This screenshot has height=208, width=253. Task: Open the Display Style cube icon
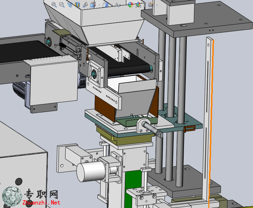[x=106, y=5]
